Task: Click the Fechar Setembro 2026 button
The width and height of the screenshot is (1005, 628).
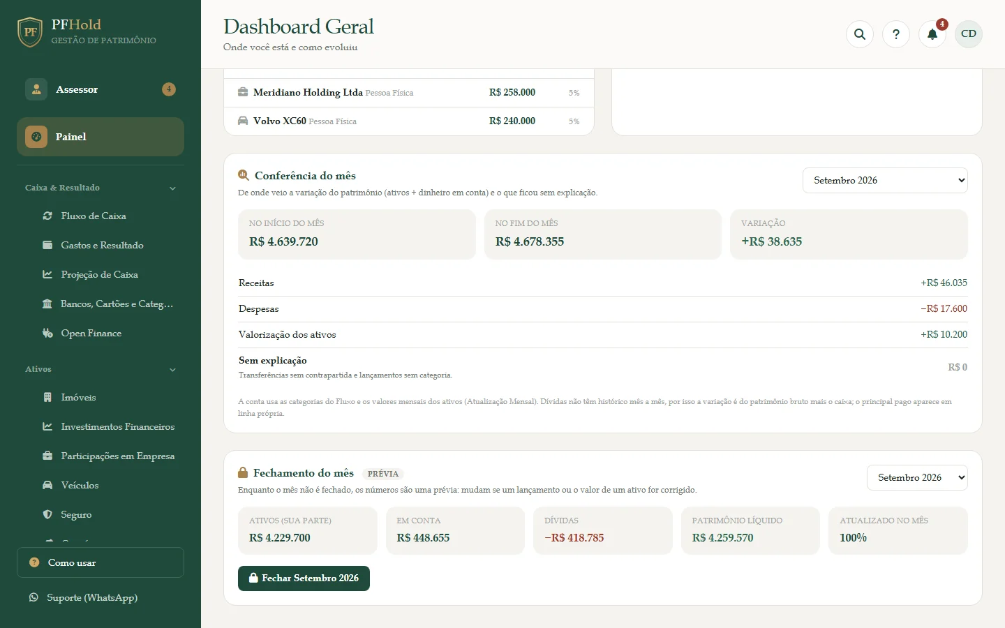Action: coord(304,578)
